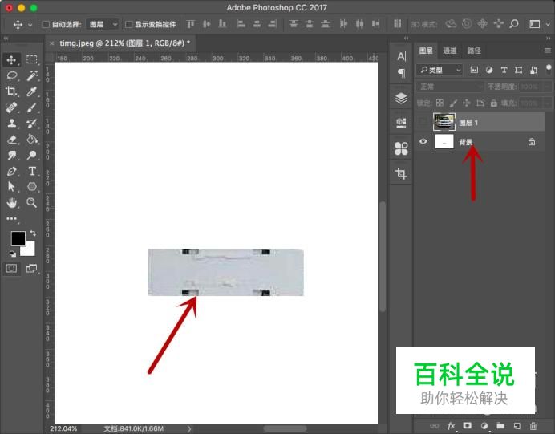This screenshot has height=434, width=555.
Task: Click the vertical canvas scrollbar
Action: coord(383,256)
